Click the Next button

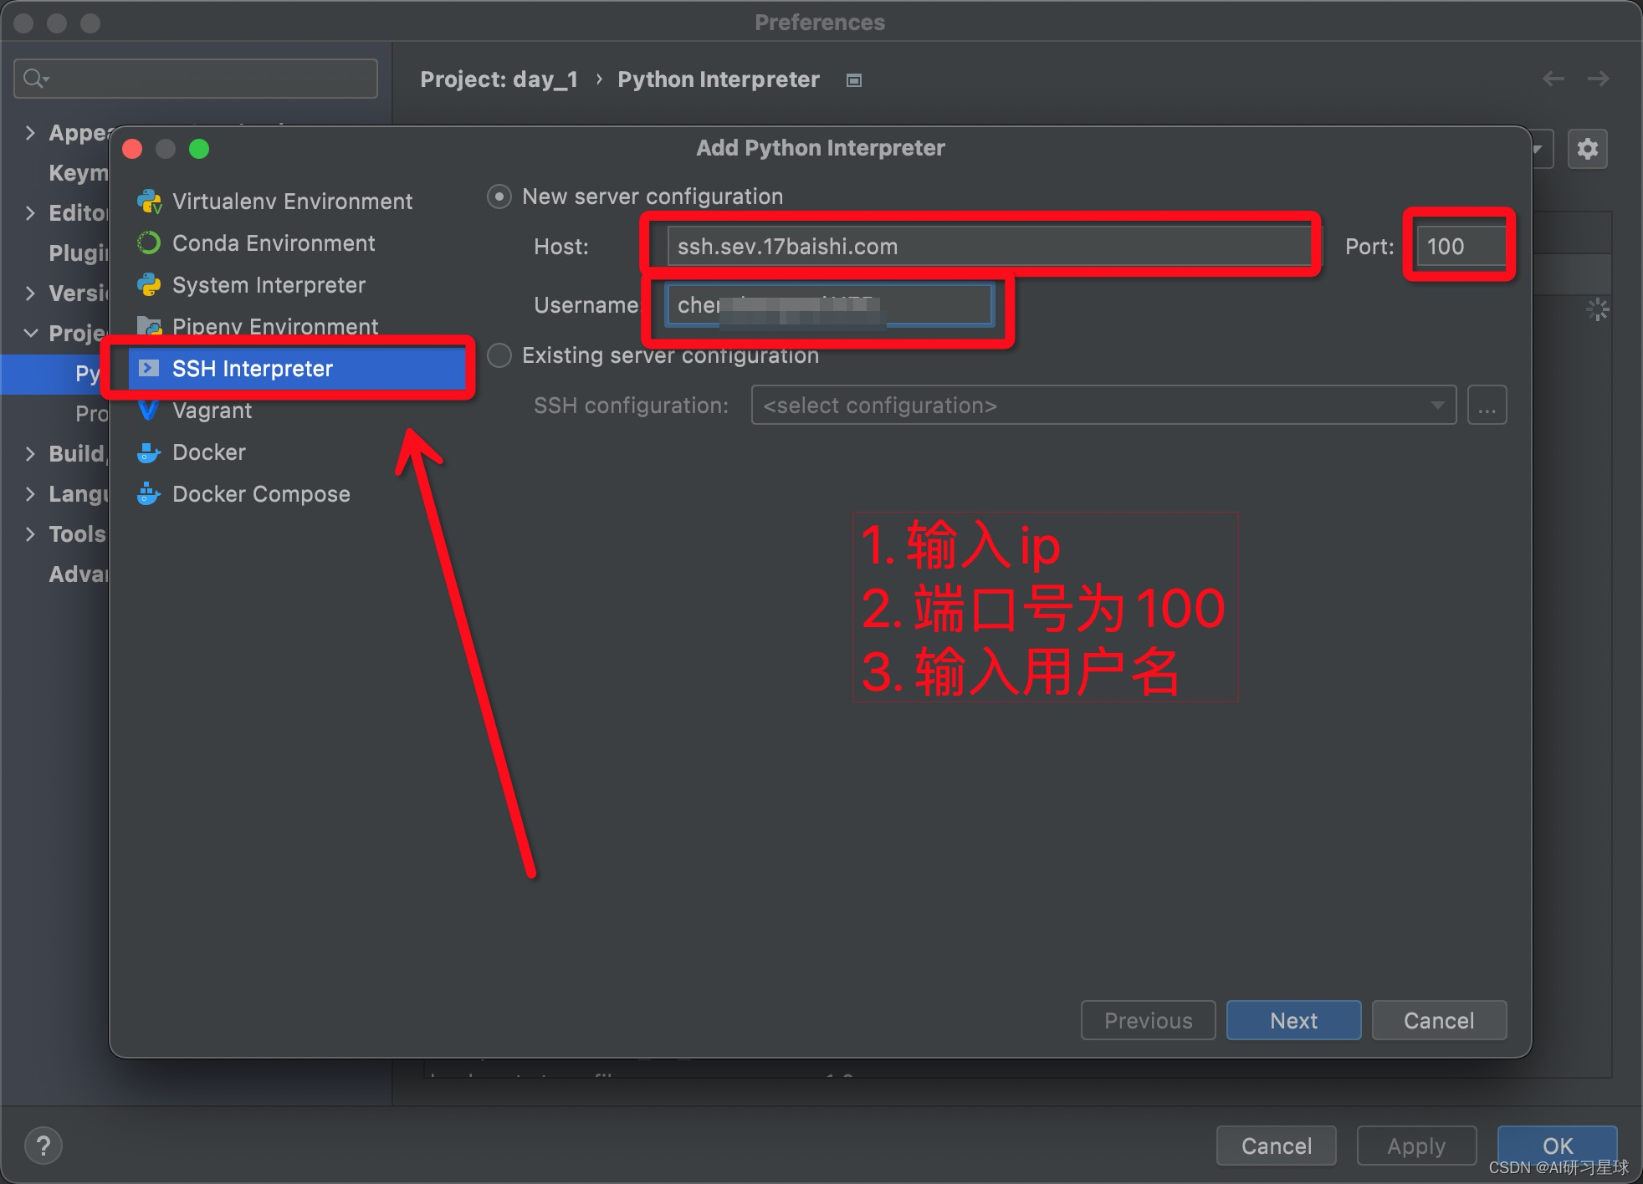(x=1292, y=1020)
